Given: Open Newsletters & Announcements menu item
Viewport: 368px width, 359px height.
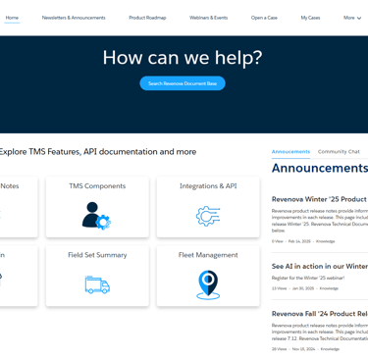Looking at the screenshot, I should pyautogui.click(x=74, y=18).
